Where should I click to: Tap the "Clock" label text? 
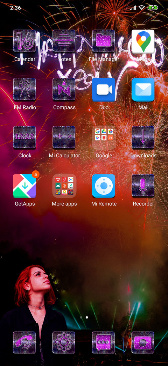(25, 156)
